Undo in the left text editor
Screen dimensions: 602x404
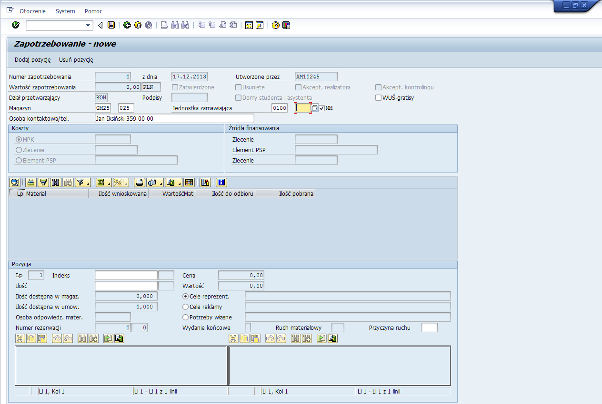click(x=57, y=338)
